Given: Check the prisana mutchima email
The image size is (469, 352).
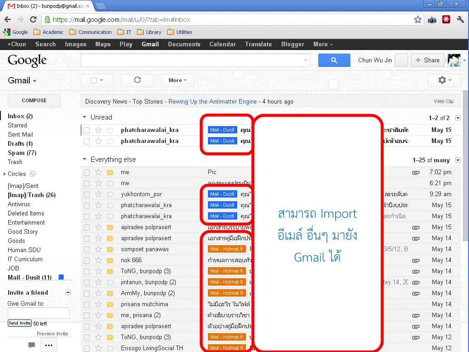Looking at the screenshot, I should point(87,304).
